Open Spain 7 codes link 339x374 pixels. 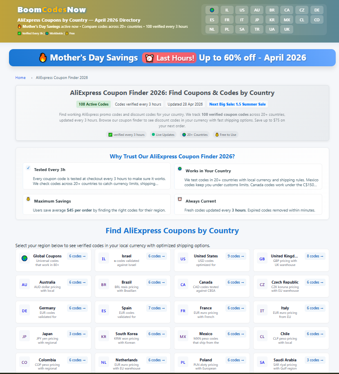[x=156, y=308]
